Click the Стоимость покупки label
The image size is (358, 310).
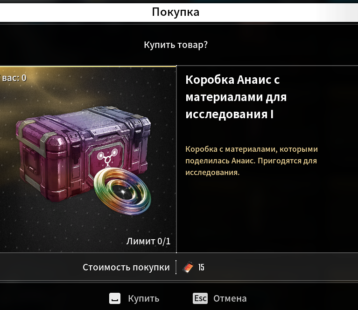tap(126, 268)
